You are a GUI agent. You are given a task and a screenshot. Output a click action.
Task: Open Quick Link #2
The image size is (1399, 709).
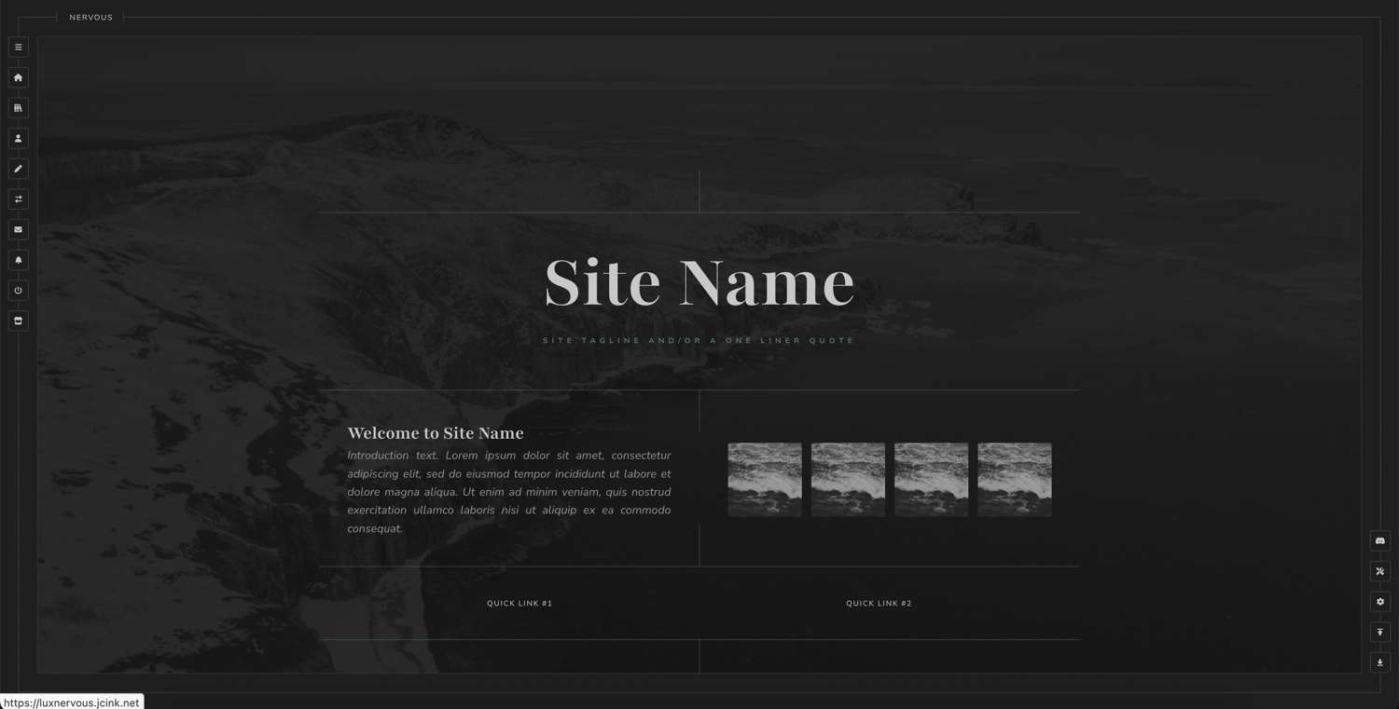point(879,604)
